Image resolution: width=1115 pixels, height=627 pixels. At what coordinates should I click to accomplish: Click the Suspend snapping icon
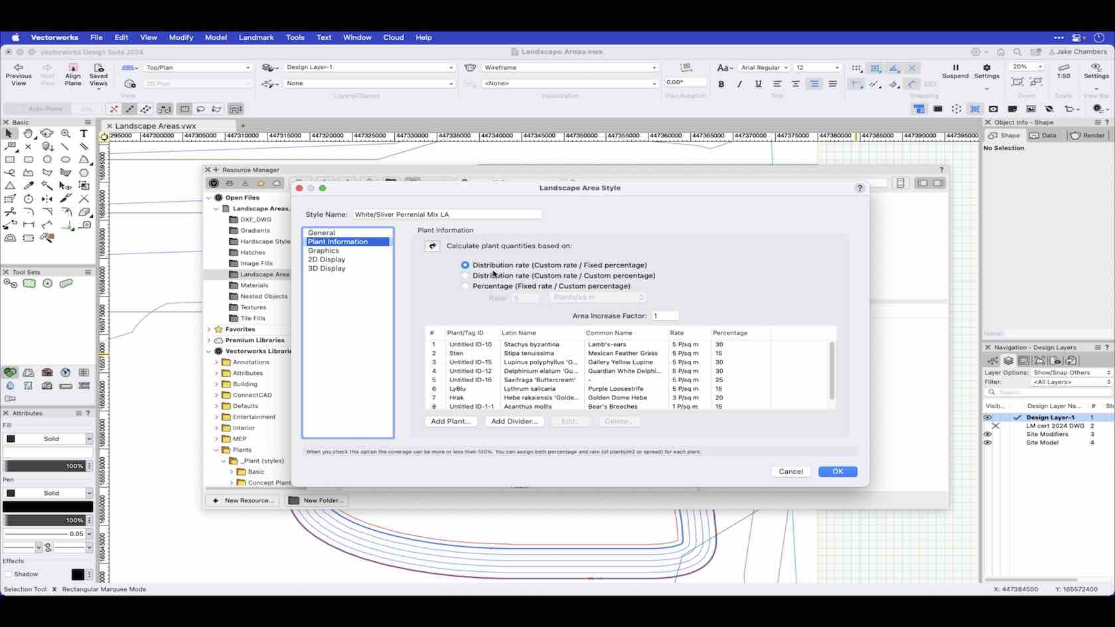[956, 68]
